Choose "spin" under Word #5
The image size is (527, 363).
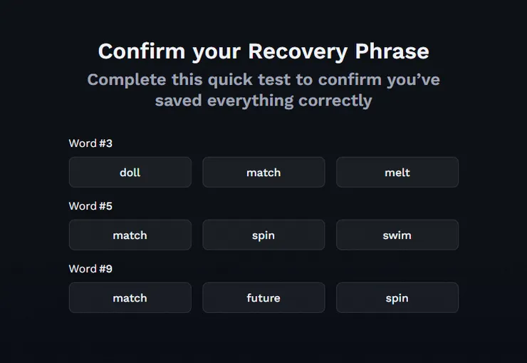coord(263,235)
